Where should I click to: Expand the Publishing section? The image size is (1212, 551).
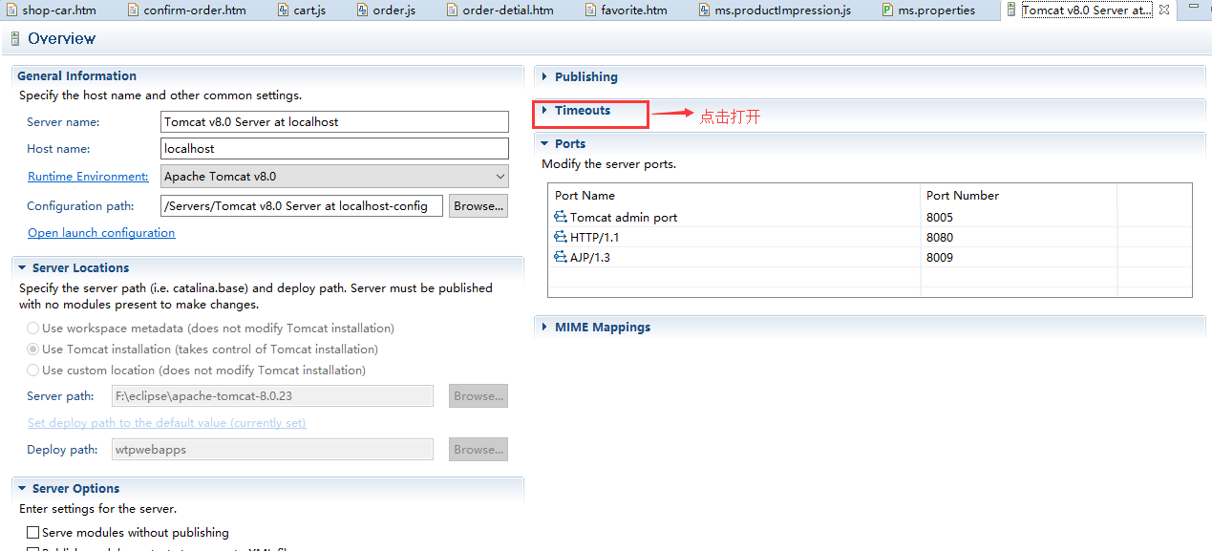[x=544, y=77]
